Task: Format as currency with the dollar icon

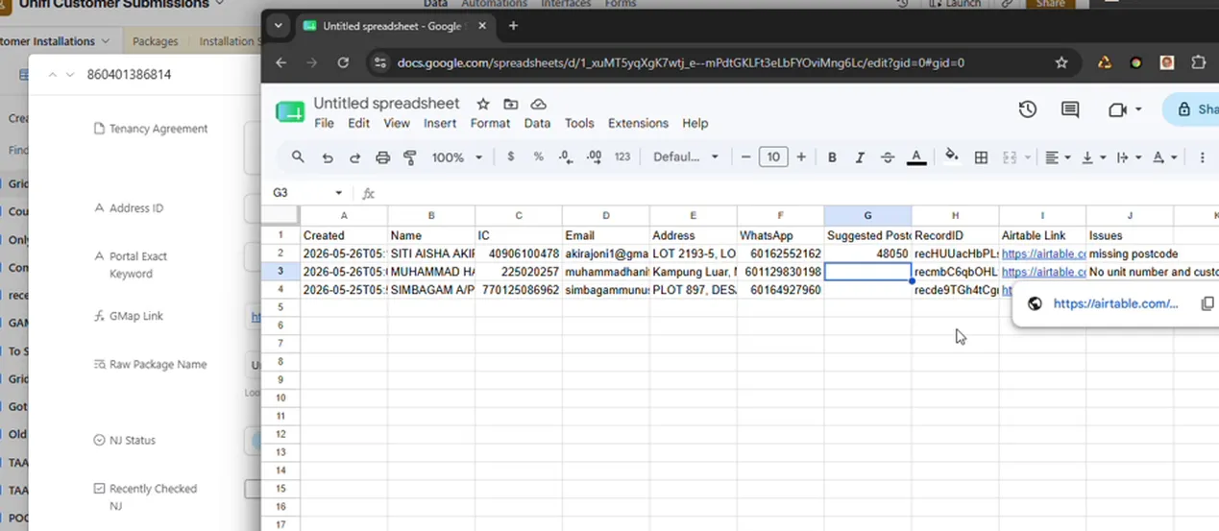Action: 510,157
